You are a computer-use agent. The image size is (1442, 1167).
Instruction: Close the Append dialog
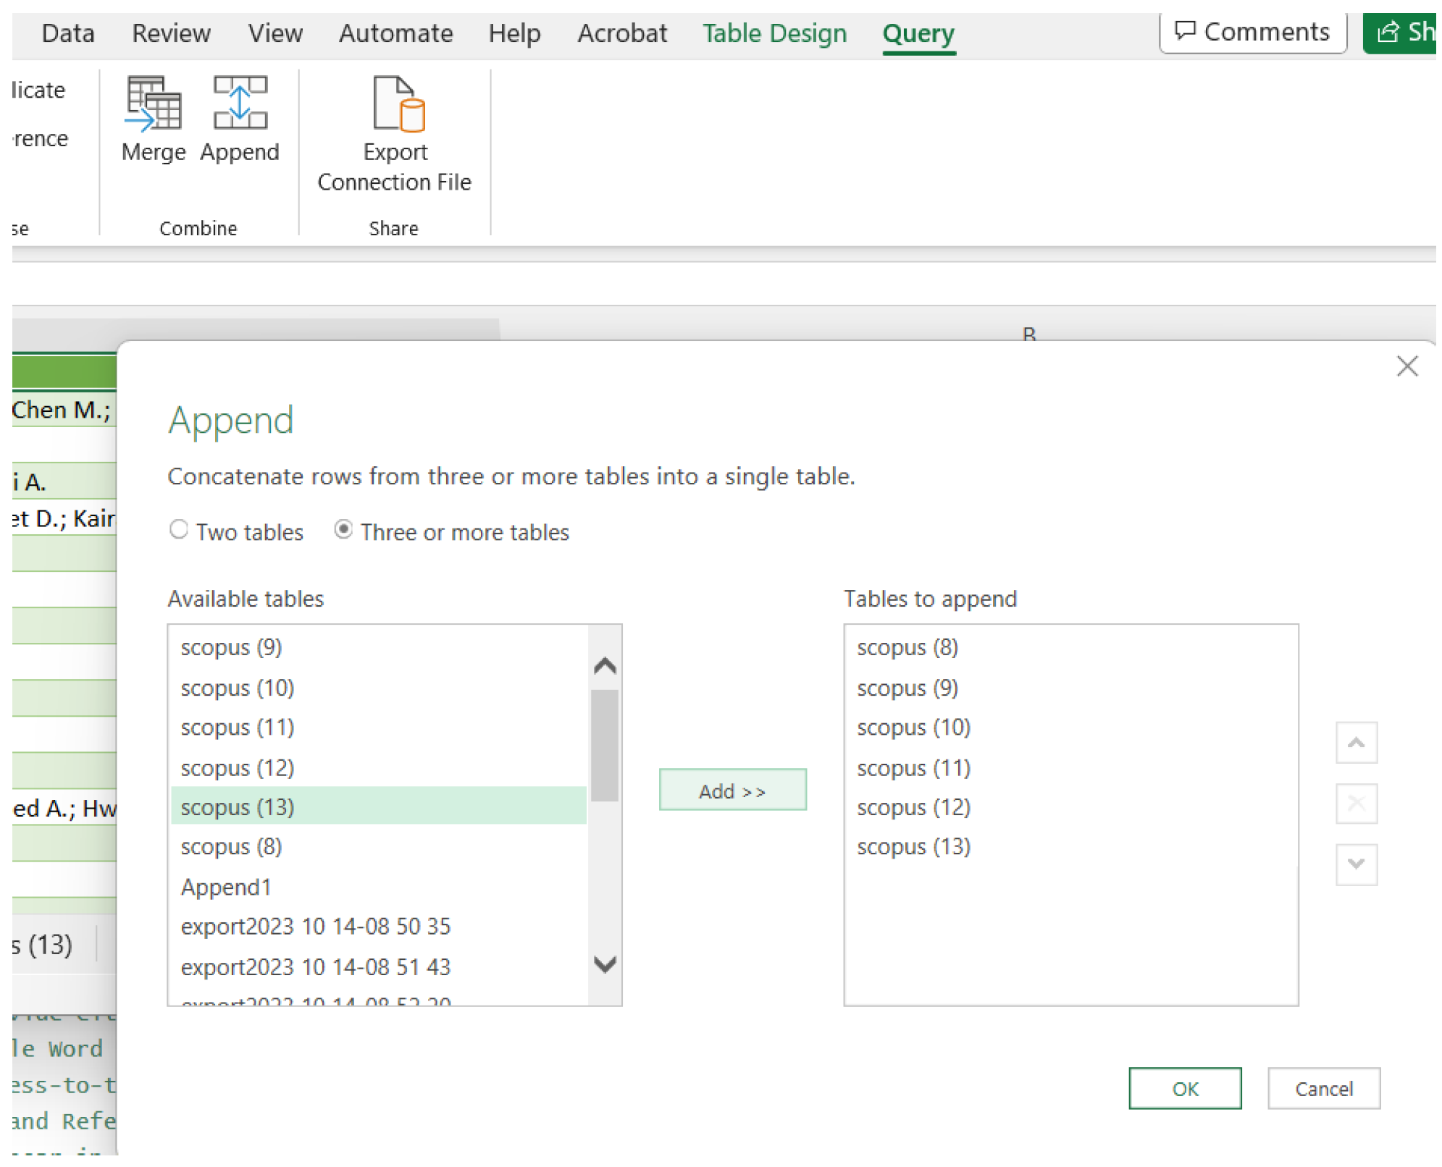(1407, 366)
